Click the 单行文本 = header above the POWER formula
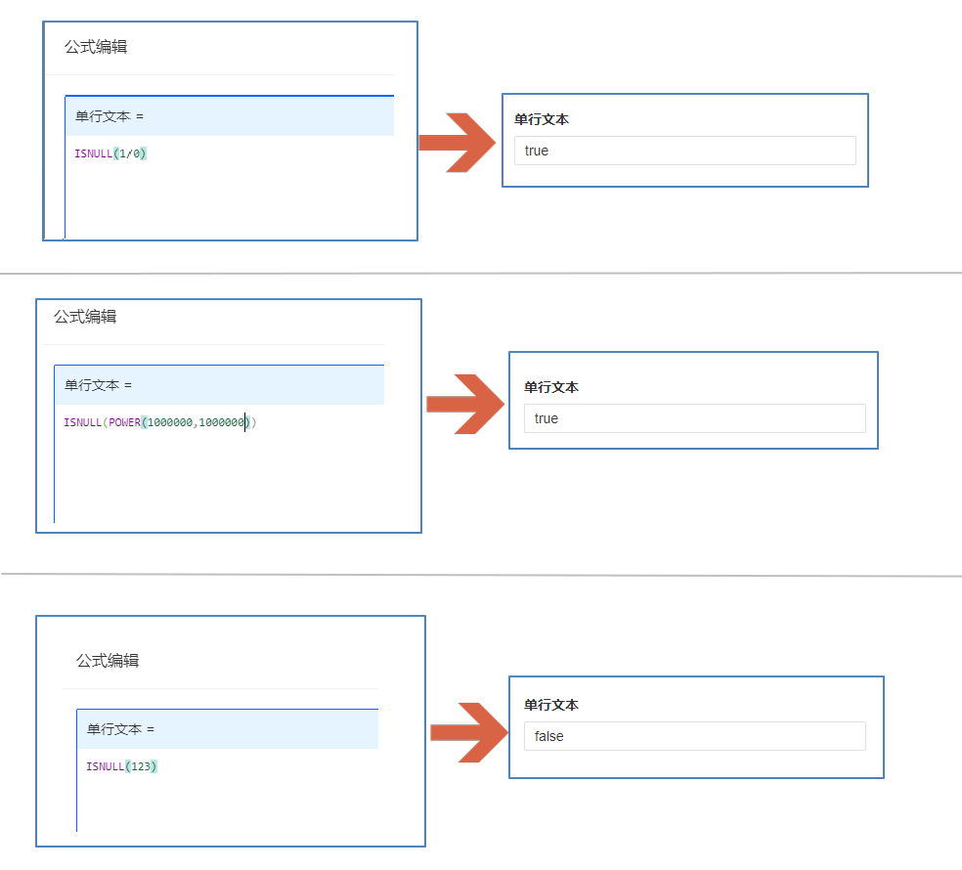Image resolution: width=962 pixels, height=870 pixels. click(x=98, y=385)
